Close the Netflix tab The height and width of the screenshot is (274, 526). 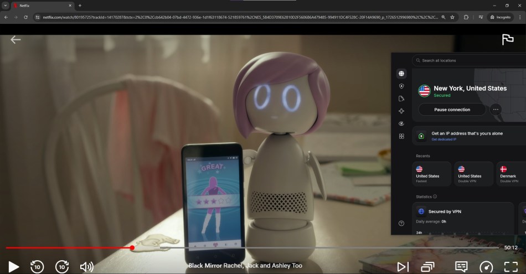(x=70, y=6)
